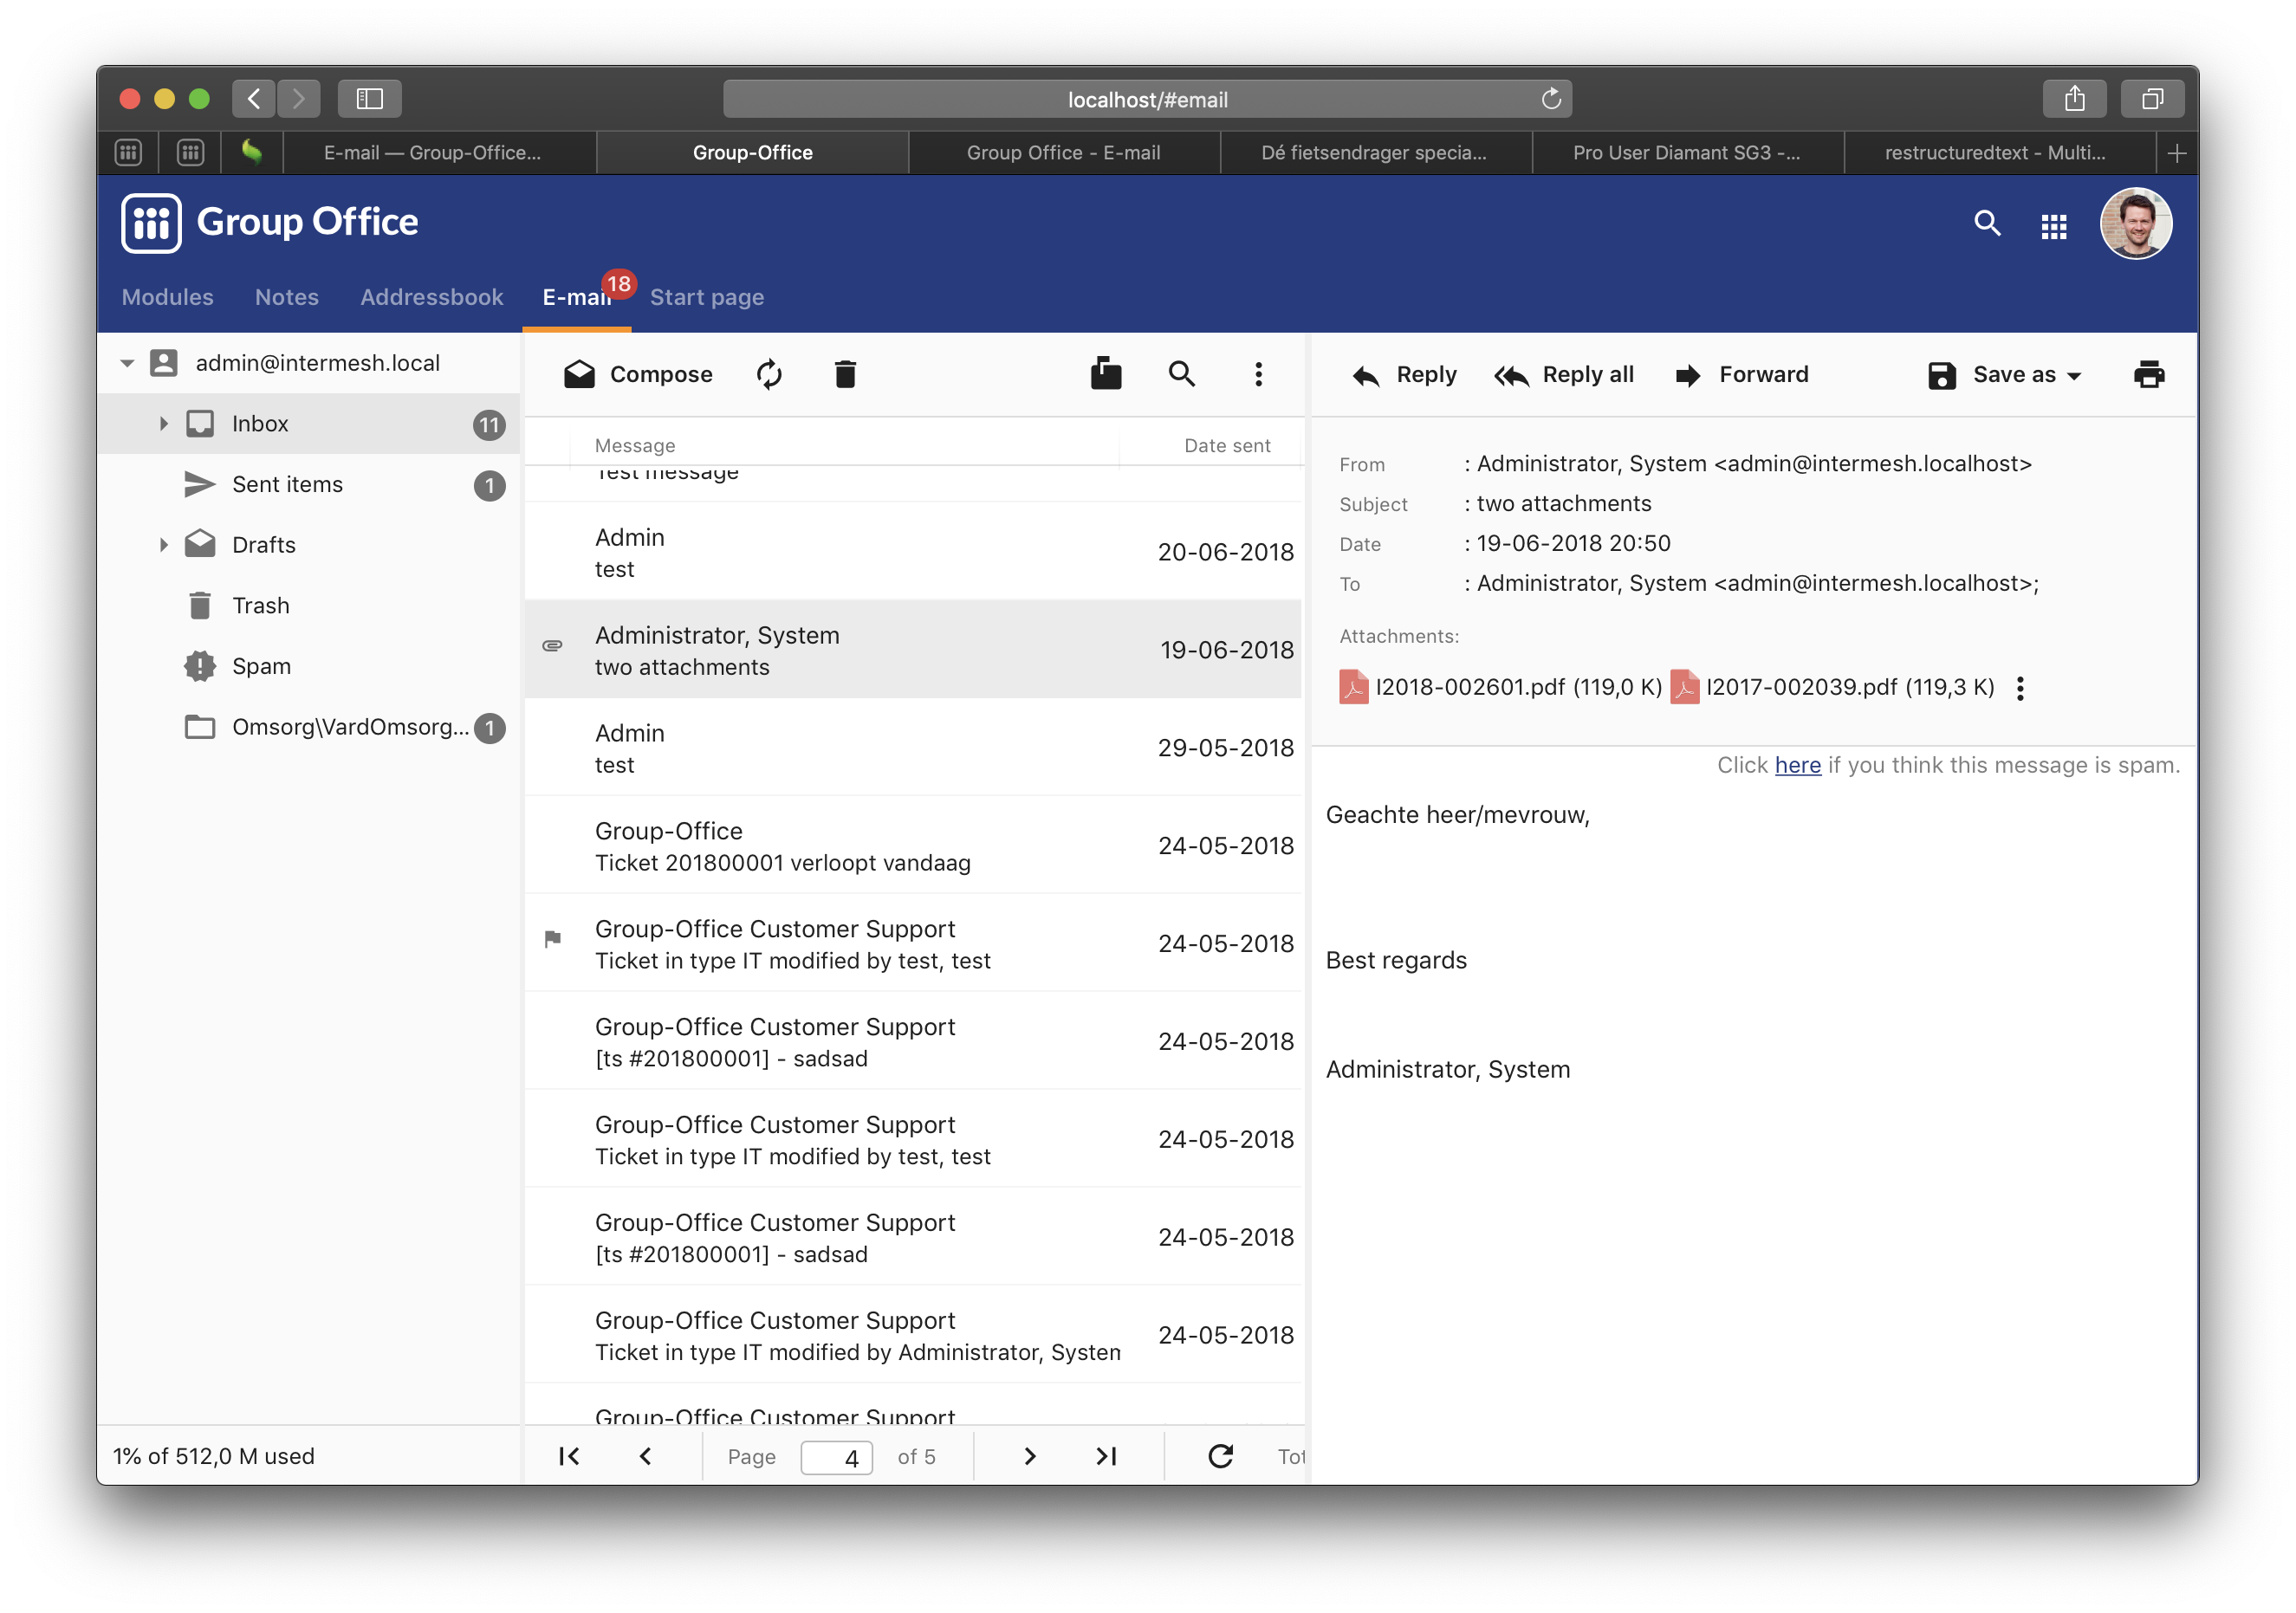
Task: Open attachment I2017-002039.pdf
Action: [x=1832, y=687]
